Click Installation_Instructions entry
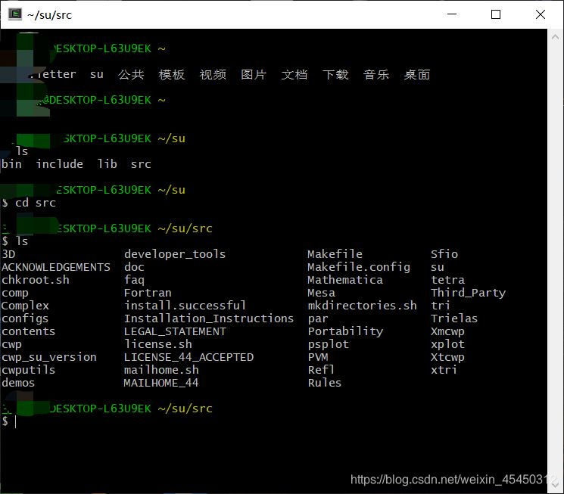 pos(209,318)
